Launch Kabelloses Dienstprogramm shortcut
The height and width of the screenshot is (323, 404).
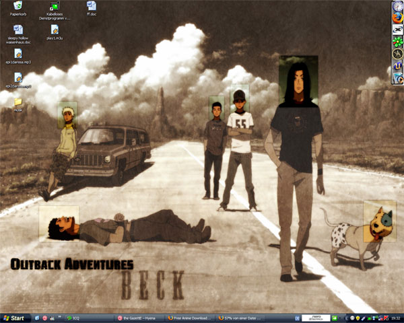(x=55, y=7)
